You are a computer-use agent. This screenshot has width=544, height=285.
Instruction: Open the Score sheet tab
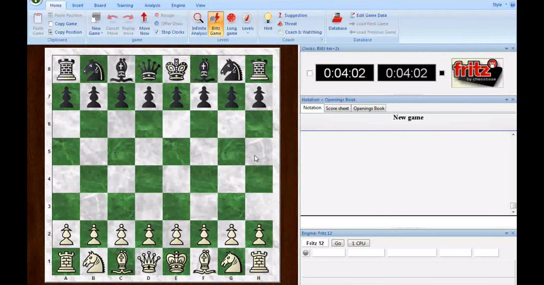pos(337,108)
